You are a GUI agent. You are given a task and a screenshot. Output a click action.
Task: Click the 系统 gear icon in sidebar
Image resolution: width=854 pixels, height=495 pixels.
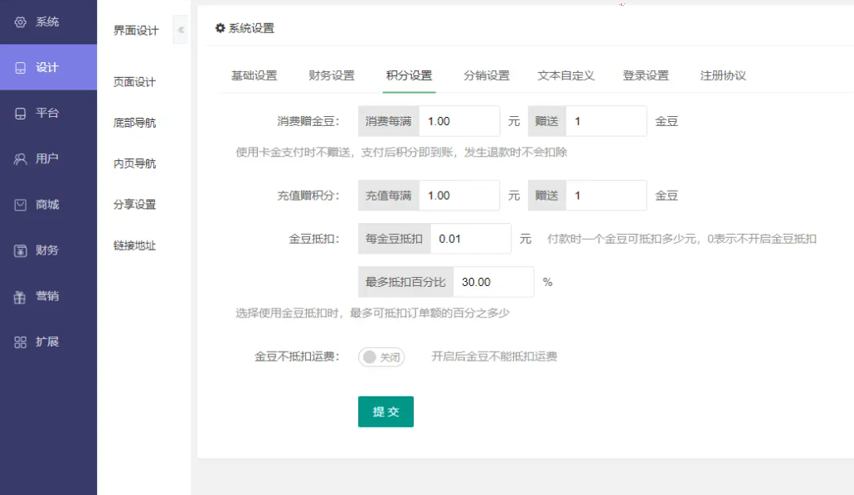point(20,22)
